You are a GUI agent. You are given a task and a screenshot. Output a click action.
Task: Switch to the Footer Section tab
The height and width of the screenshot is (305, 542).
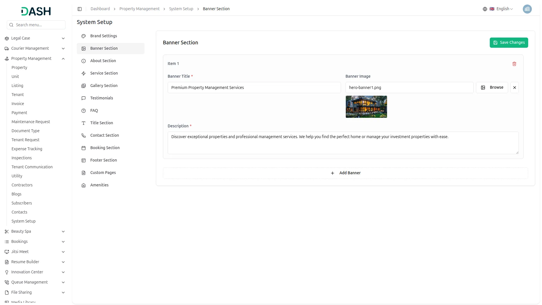(x=104, y=160)
